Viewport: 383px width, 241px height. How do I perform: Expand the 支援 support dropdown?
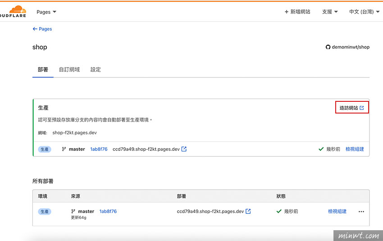click(330, 12)
